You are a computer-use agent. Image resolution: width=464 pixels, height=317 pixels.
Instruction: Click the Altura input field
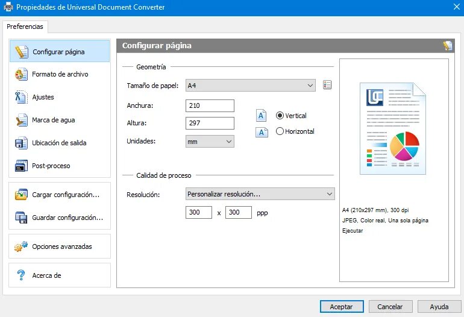(210, 123)
